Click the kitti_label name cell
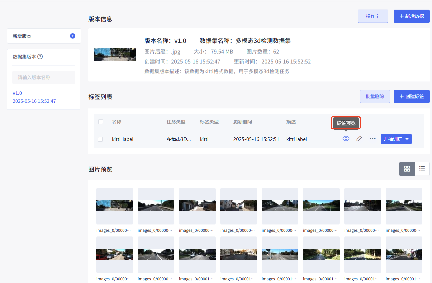The image size is (432, 283). click(x=123, y=139)
